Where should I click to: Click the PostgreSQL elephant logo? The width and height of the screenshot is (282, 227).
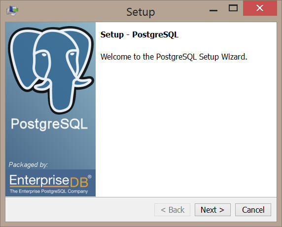51,70
